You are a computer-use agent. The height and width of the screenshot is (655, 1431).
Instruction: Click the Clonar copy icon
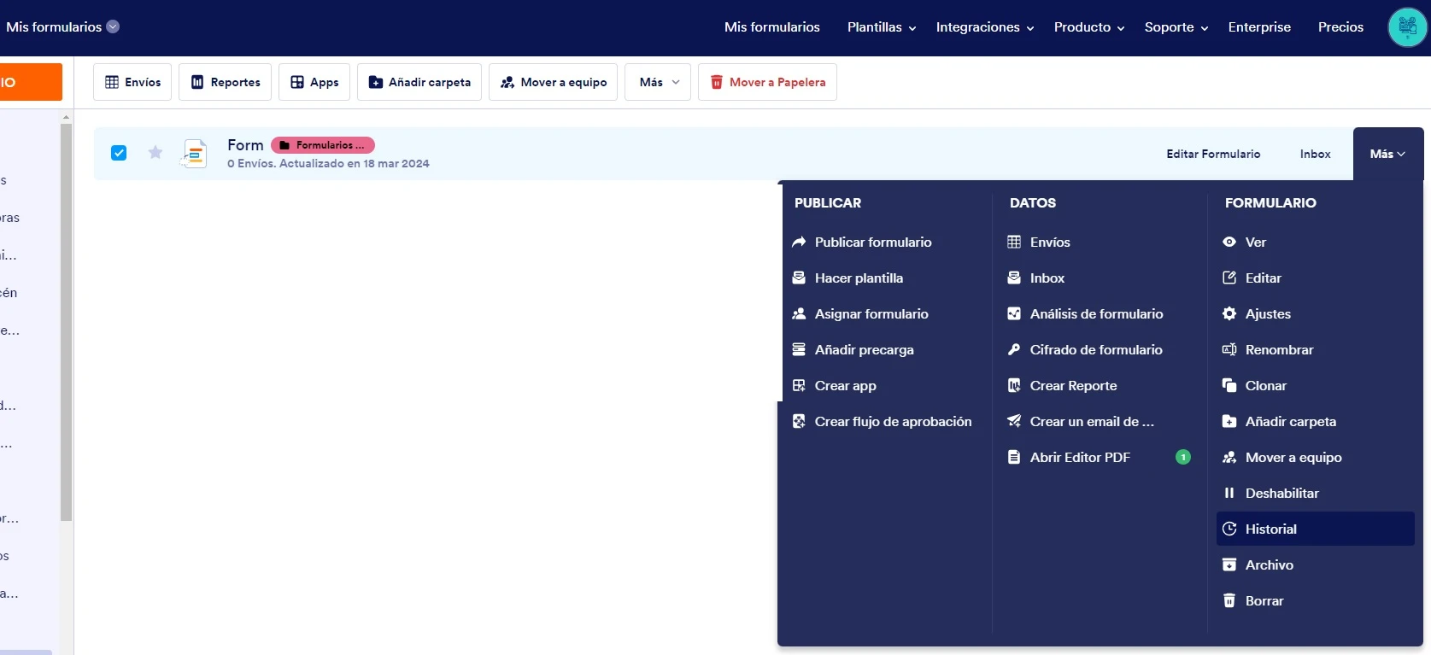[x=1229, y=385]
